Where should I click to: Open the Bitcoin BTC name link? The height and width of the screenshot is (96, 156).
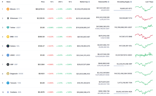pyautogui.click(x=15, y=9)
